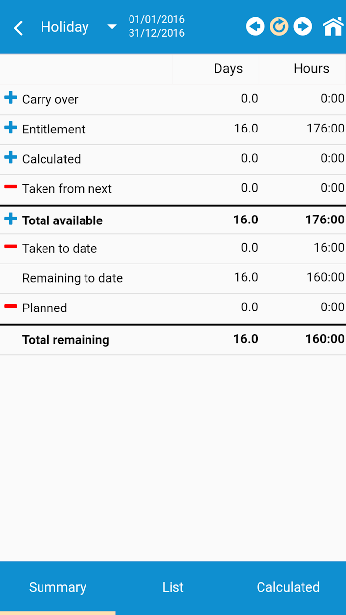
Task: Tap the minus icon beside Taken from next
Action: coord(11,187)
